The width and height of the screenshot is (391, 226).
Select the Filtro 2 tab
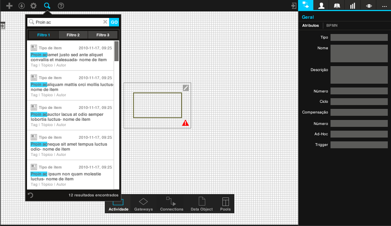pyautogui.click(x=73, y=35)
